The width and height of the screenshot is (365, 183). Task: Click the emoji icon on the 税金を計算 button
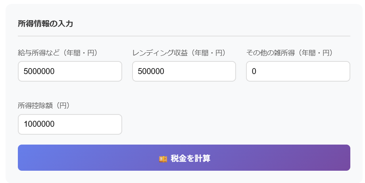coord(163,159)
